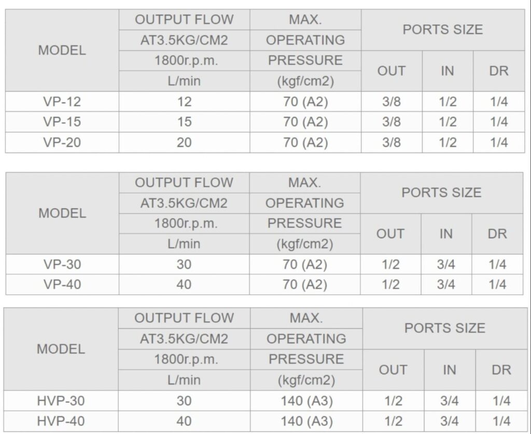Select the 3/8 OUT value for VP-12
This screenshot has height=434, width=531.
(392, 102)
